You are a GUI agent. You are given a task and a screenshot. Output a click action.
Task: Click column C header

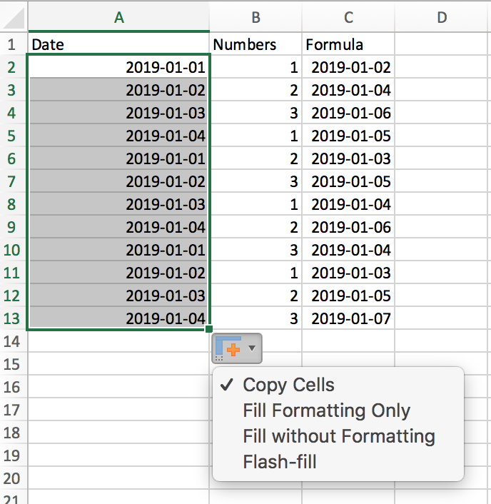(x=348, y=18)
